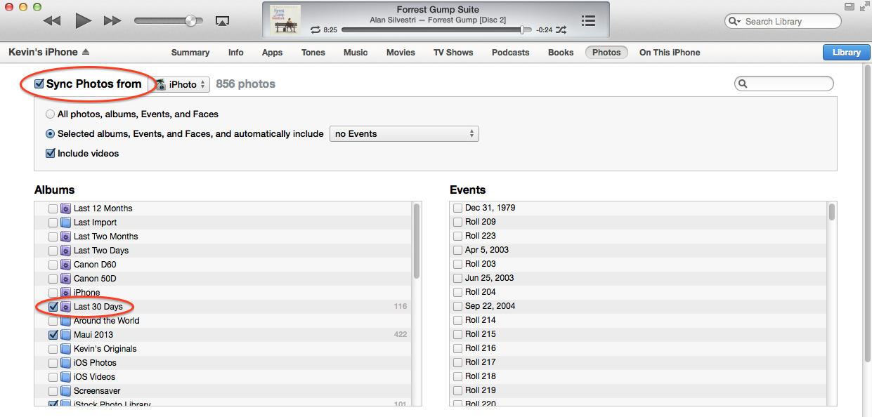Toggle the shuffle icon in player
This screenshot has height=417, width=872.
point(562,30)
